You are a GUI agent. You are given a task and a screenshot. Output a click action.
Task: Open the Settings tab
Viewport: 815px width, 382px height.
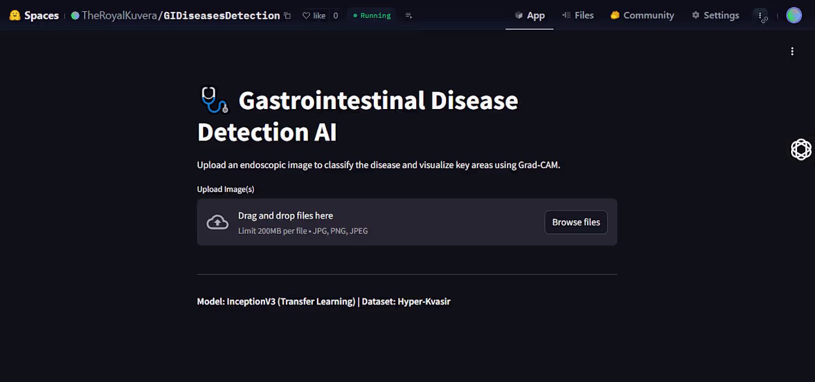coord(715,15)
